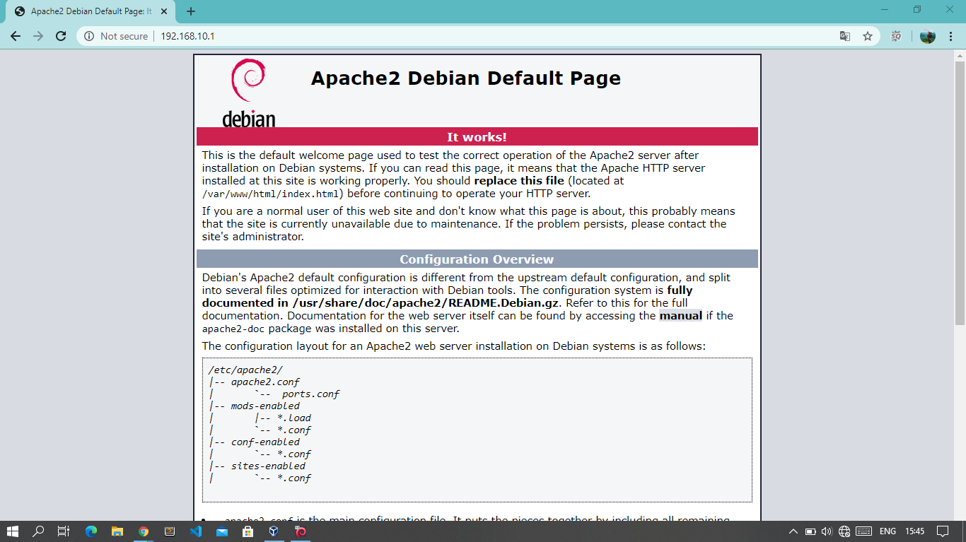The width and height of the screenshot is (966, 542).
Task: Click the browser forward arrow
Action: tap(38, 36)
